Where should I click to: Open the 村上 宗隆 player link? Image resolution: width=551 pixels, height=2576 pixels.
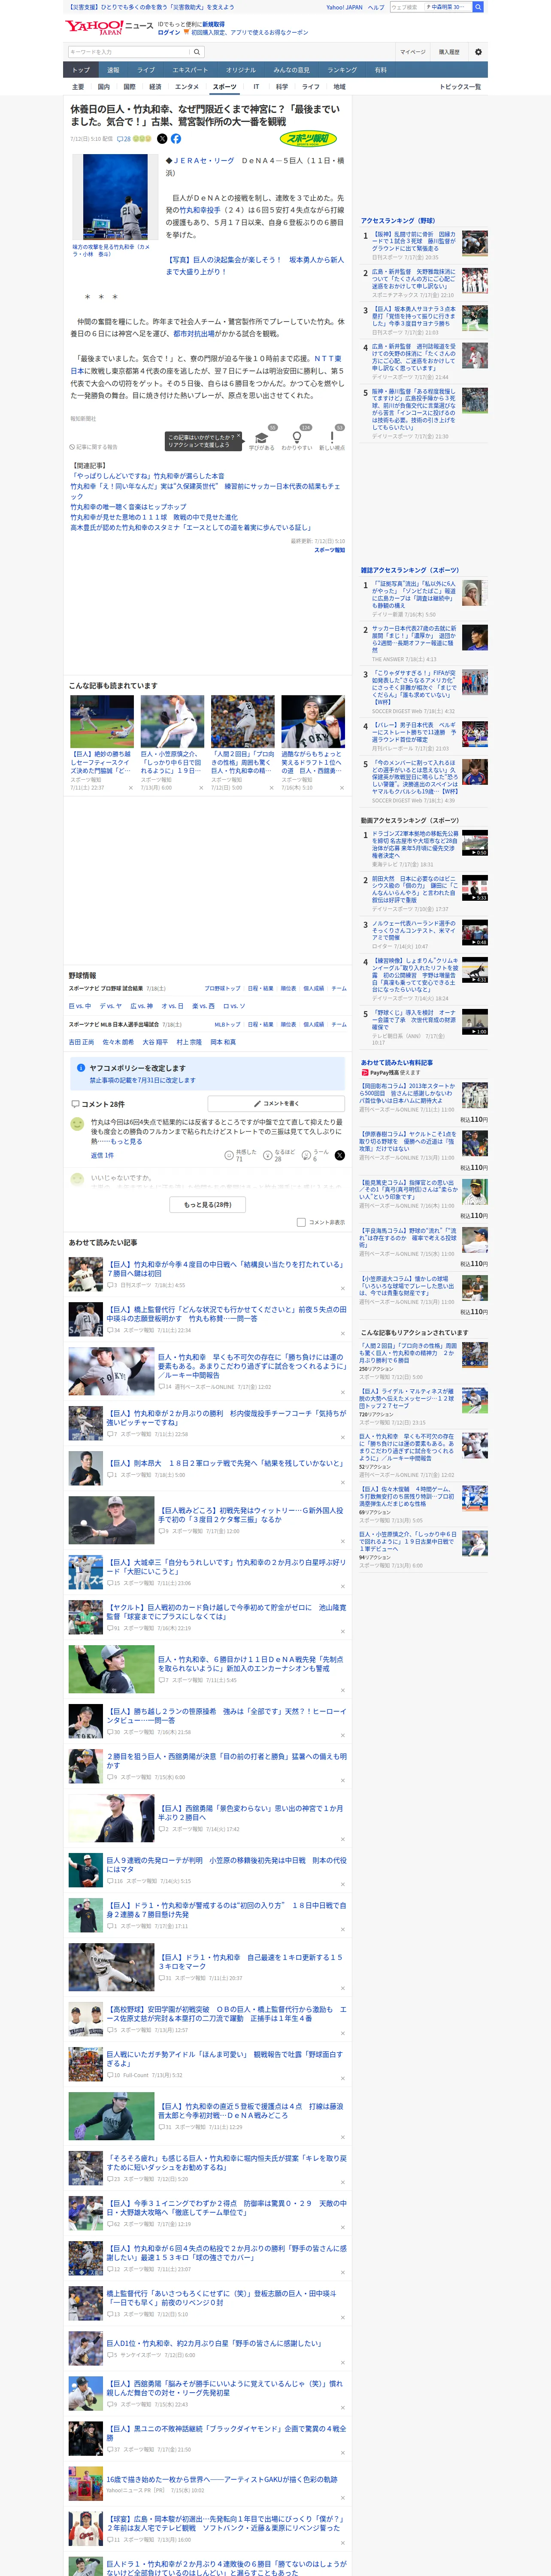189,1041
